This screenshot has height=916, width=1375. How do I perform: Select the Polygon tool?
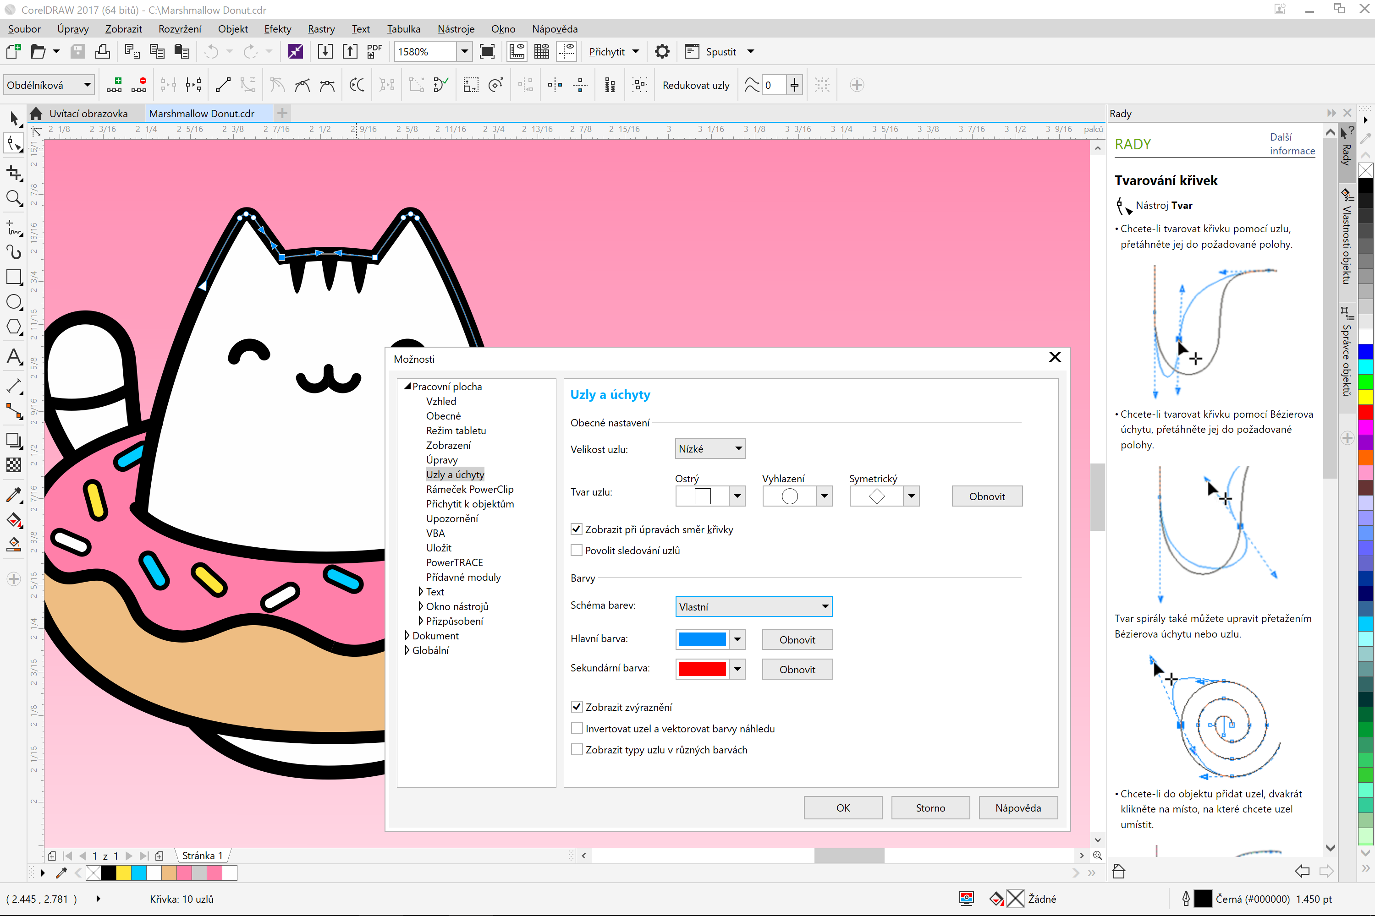tap(14, 327)
